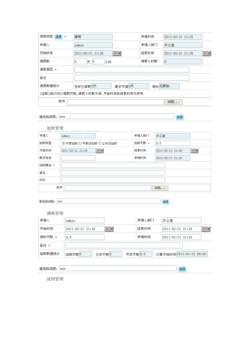This screenshot has width=250, height=354.
Task: Click the leave 请选择流程 field with aaa
Action: (x=116, y=116)
